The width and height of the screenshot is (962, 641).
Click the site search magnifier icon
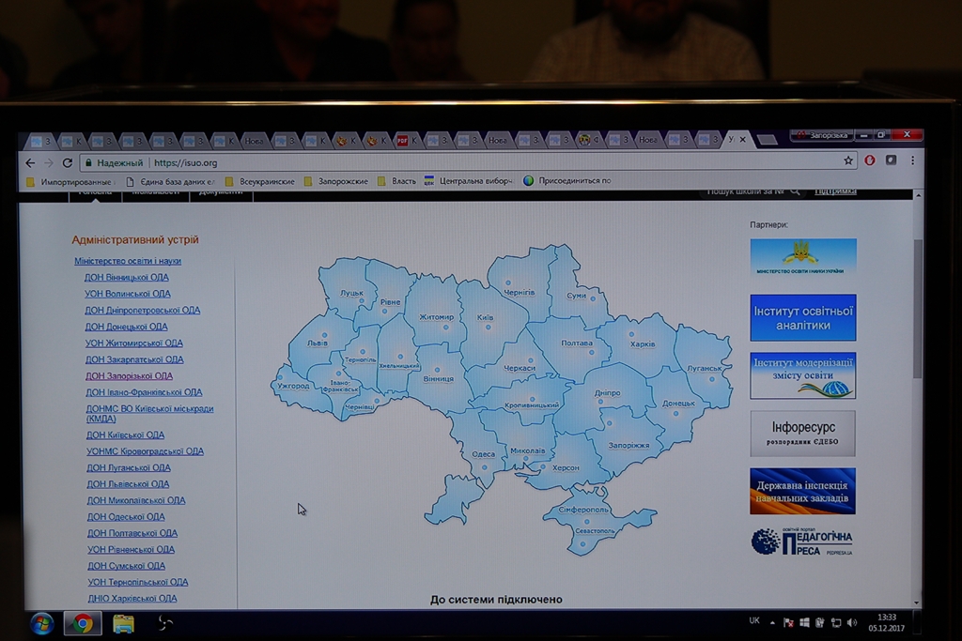[x=795, y=191]
